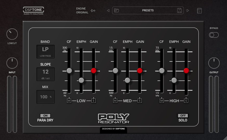Go to the next preset arrow
Viewport: 227px width, 140px height.
click(188, 11)
